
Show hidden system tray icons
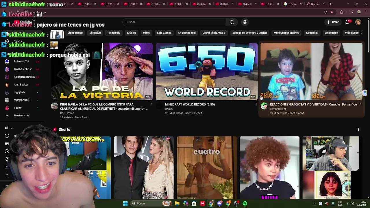pyautogui.click(x=314, y=203)
